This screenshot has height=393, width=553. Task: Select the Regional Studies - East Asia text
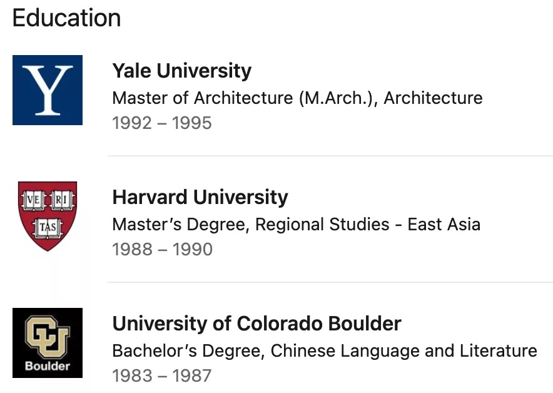[368, 225]
